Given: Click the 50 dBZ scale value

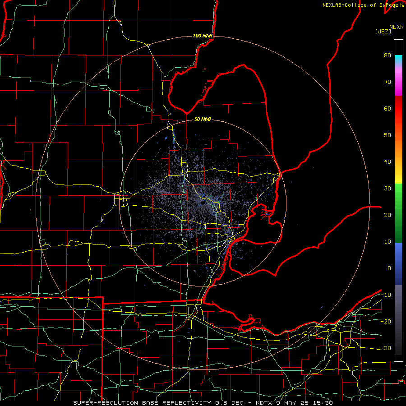Looking at the screenshot, I should [388, 135].
